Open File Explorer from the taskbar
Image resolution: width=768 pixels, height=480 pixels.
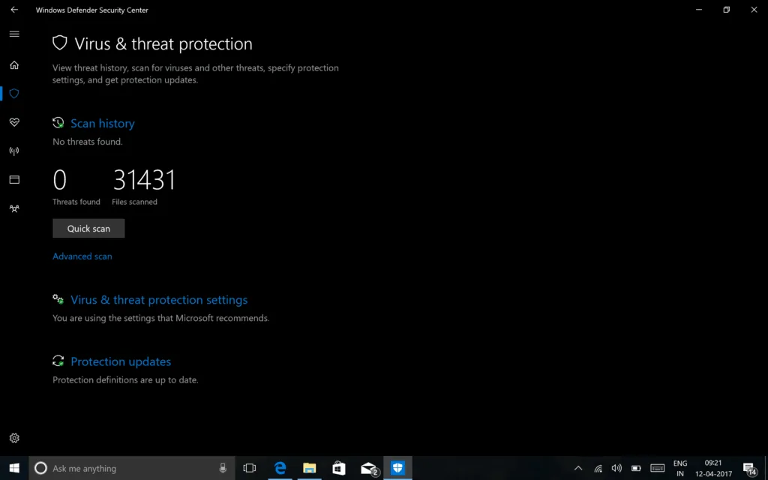click(310, 468)
